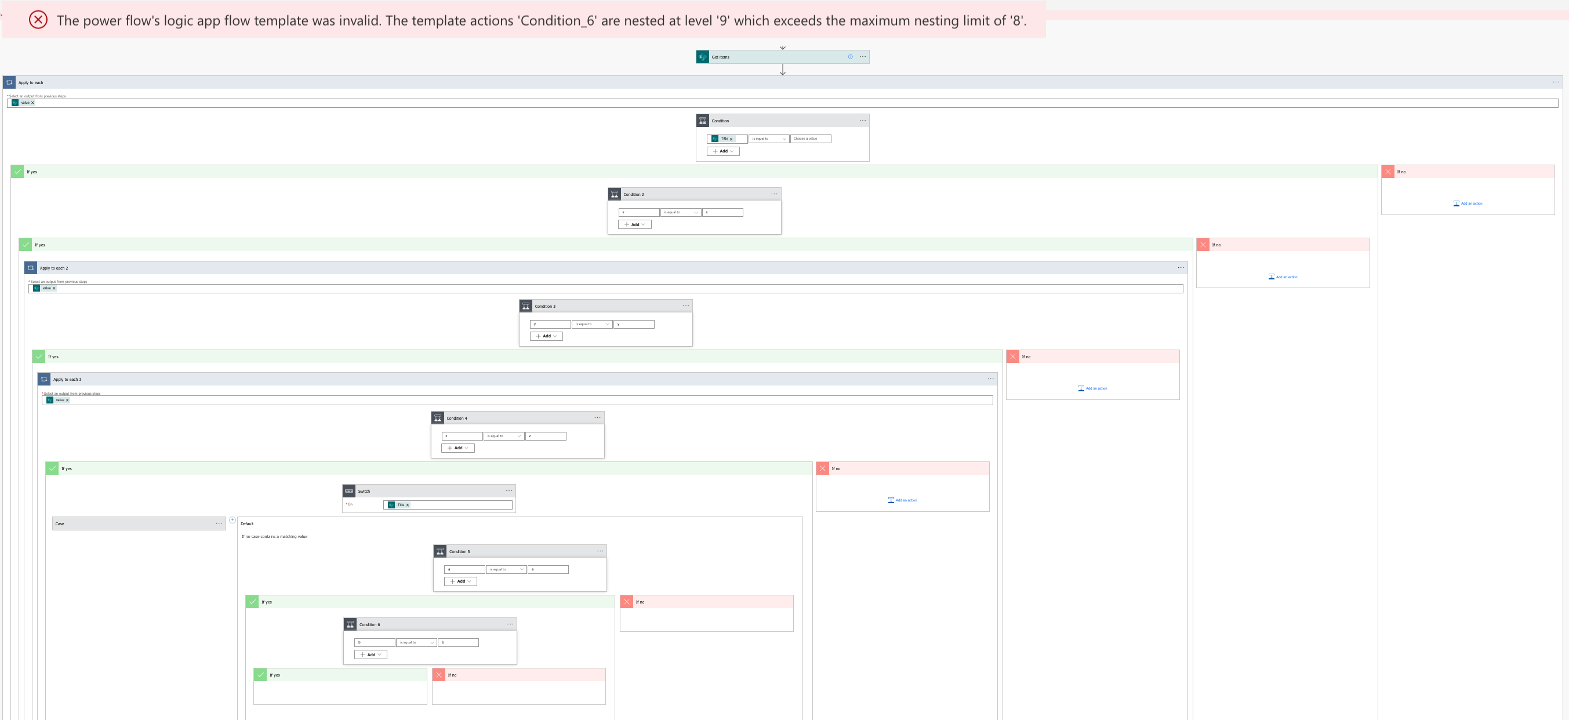Click the Condition 3 action icon
The image size is (1569, 720).
click(526, 307)
